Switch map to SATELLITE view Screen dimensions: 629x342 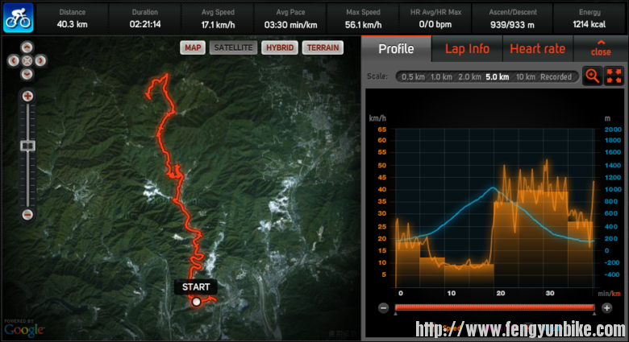click(x=233, y=47)
